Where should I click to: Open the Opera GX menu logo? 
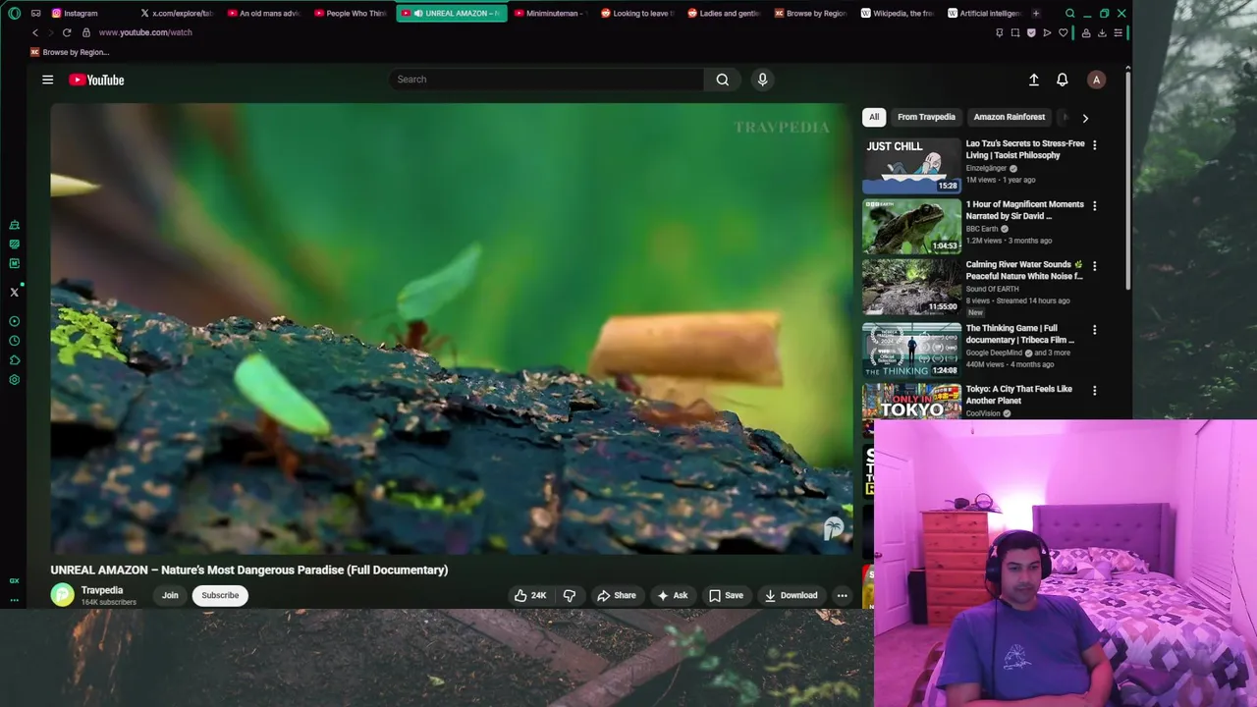tap(14, 13)
